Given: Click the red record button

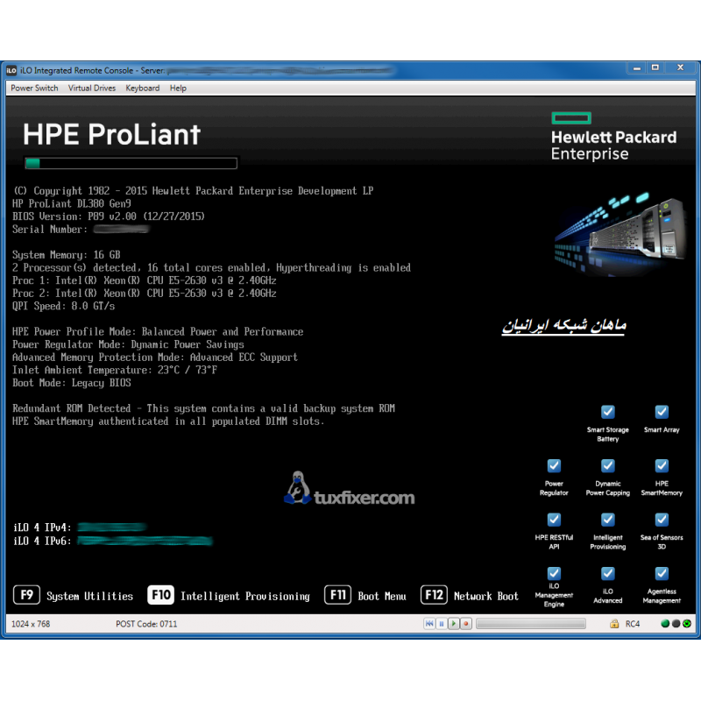Looking at the screenshot, I should (x=466, y=624).
